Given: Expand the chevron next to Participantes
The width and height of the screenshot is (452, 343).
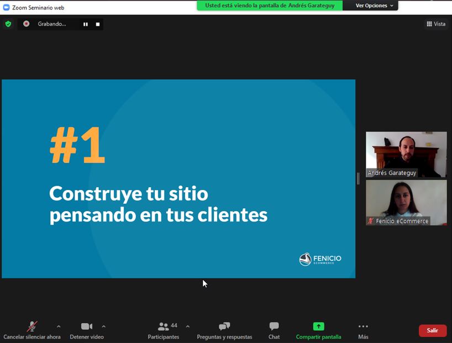Looking at the screenshot, I should tap(187, 326).
